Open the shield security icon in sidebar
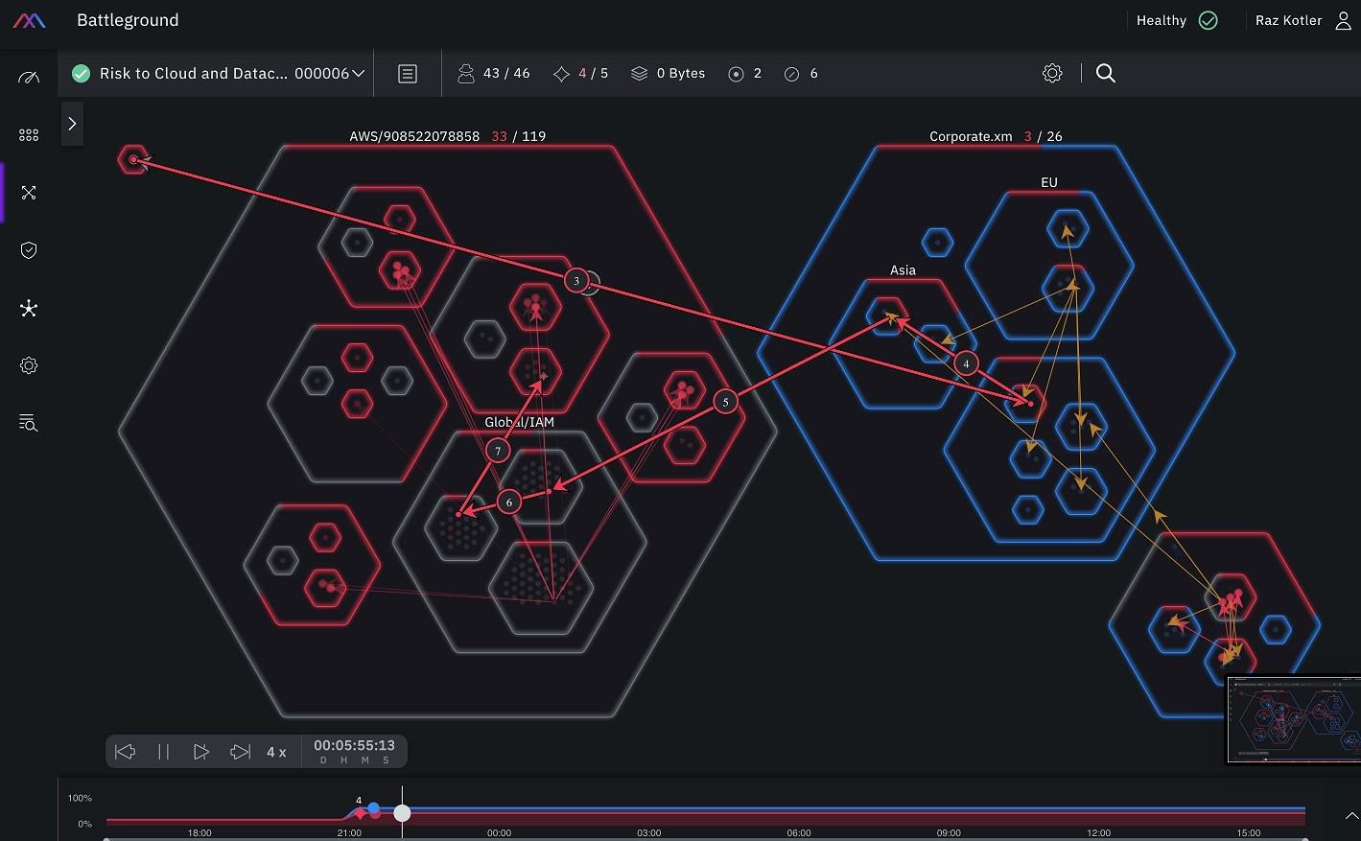The width and height of the screenshot is (1361, 841). click(29, 250)
